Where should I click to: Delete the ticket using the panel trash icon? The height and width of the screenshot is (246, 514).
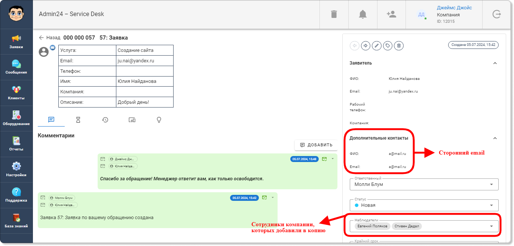pyautogui.click(x=399, y=46)
